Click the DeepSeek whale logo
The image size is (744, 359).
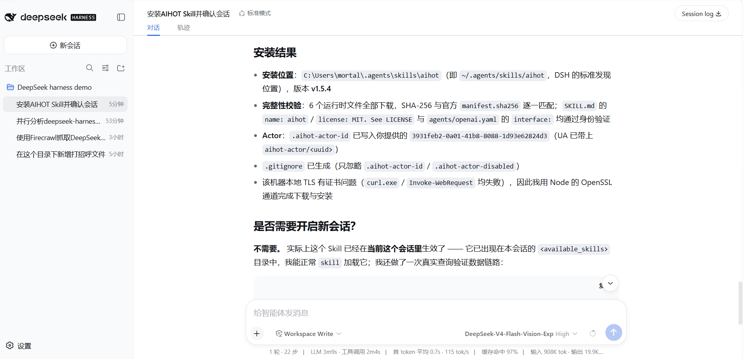pos(11,17)
